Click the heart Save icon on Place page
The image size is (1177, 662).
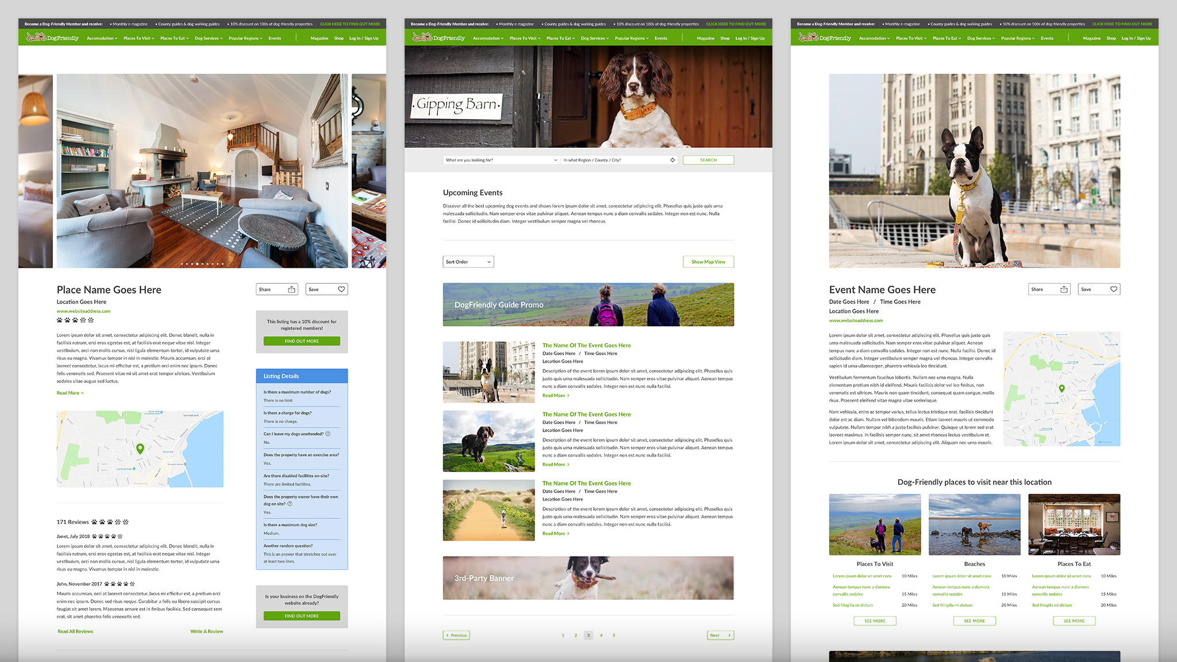point(341,290)
